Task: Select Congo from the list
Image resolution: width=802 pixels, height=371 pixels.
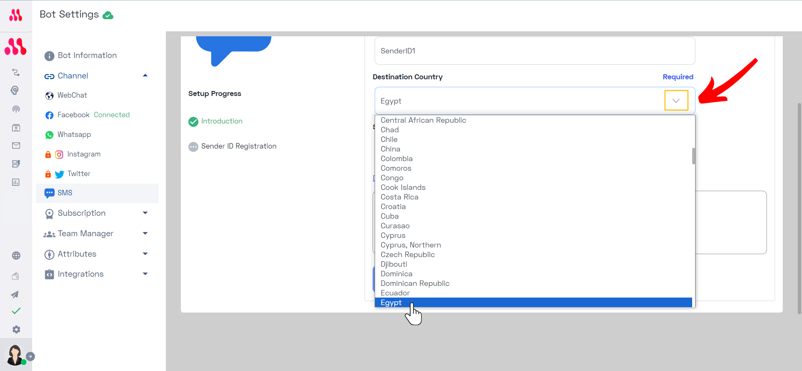Action: 533,178
